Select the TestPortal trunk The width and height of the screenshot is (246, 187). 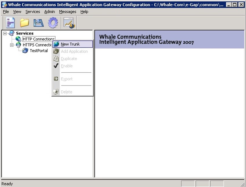pos(39,51)
